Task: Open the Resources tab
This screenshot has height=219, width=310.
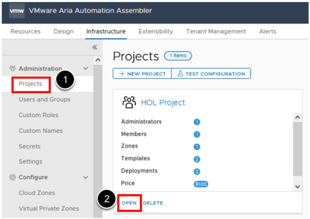Action: point(25,31)
